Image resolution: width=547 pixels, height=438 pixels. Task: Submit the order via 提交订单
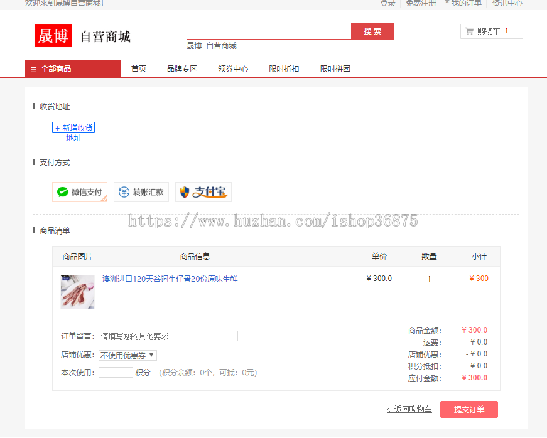click(468, 409)
